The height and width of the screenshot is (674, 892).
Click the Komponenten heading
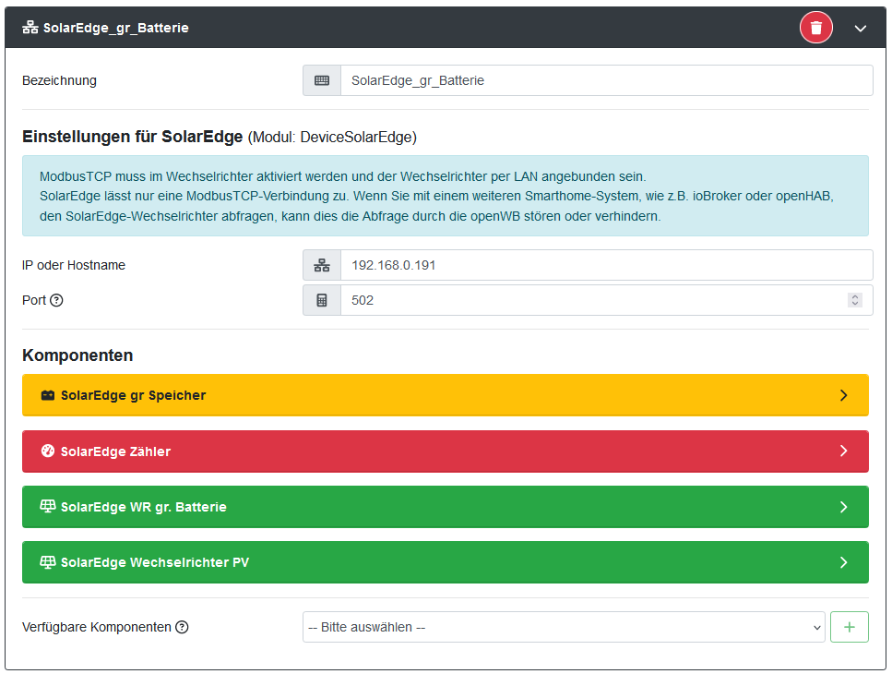[77, 355]
